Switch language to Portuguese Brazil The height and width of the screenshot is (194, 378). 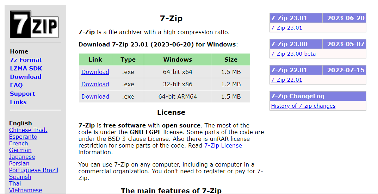pyautogui.click(x=33, y=170)
